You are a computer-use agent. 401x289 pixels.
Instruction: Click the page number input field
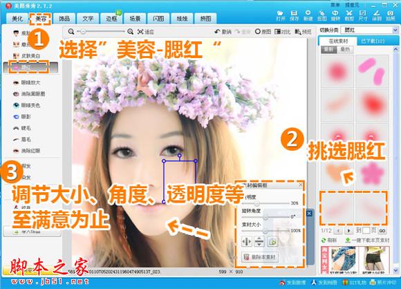click(x=366, y=231)
